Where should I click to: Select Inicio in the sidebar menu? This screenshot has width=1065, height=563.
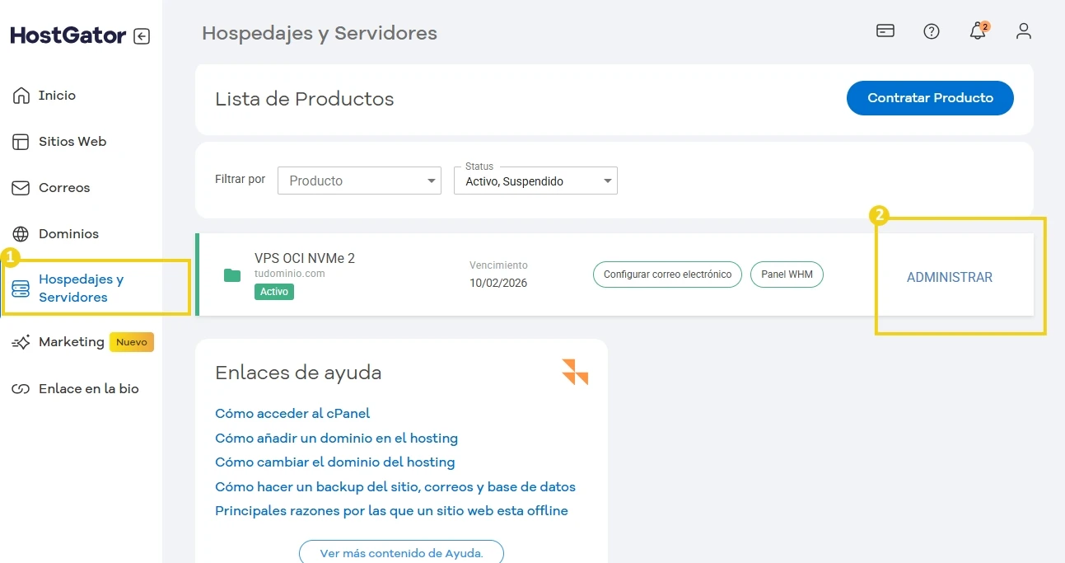pyautogui.click(x=19, y=95)
